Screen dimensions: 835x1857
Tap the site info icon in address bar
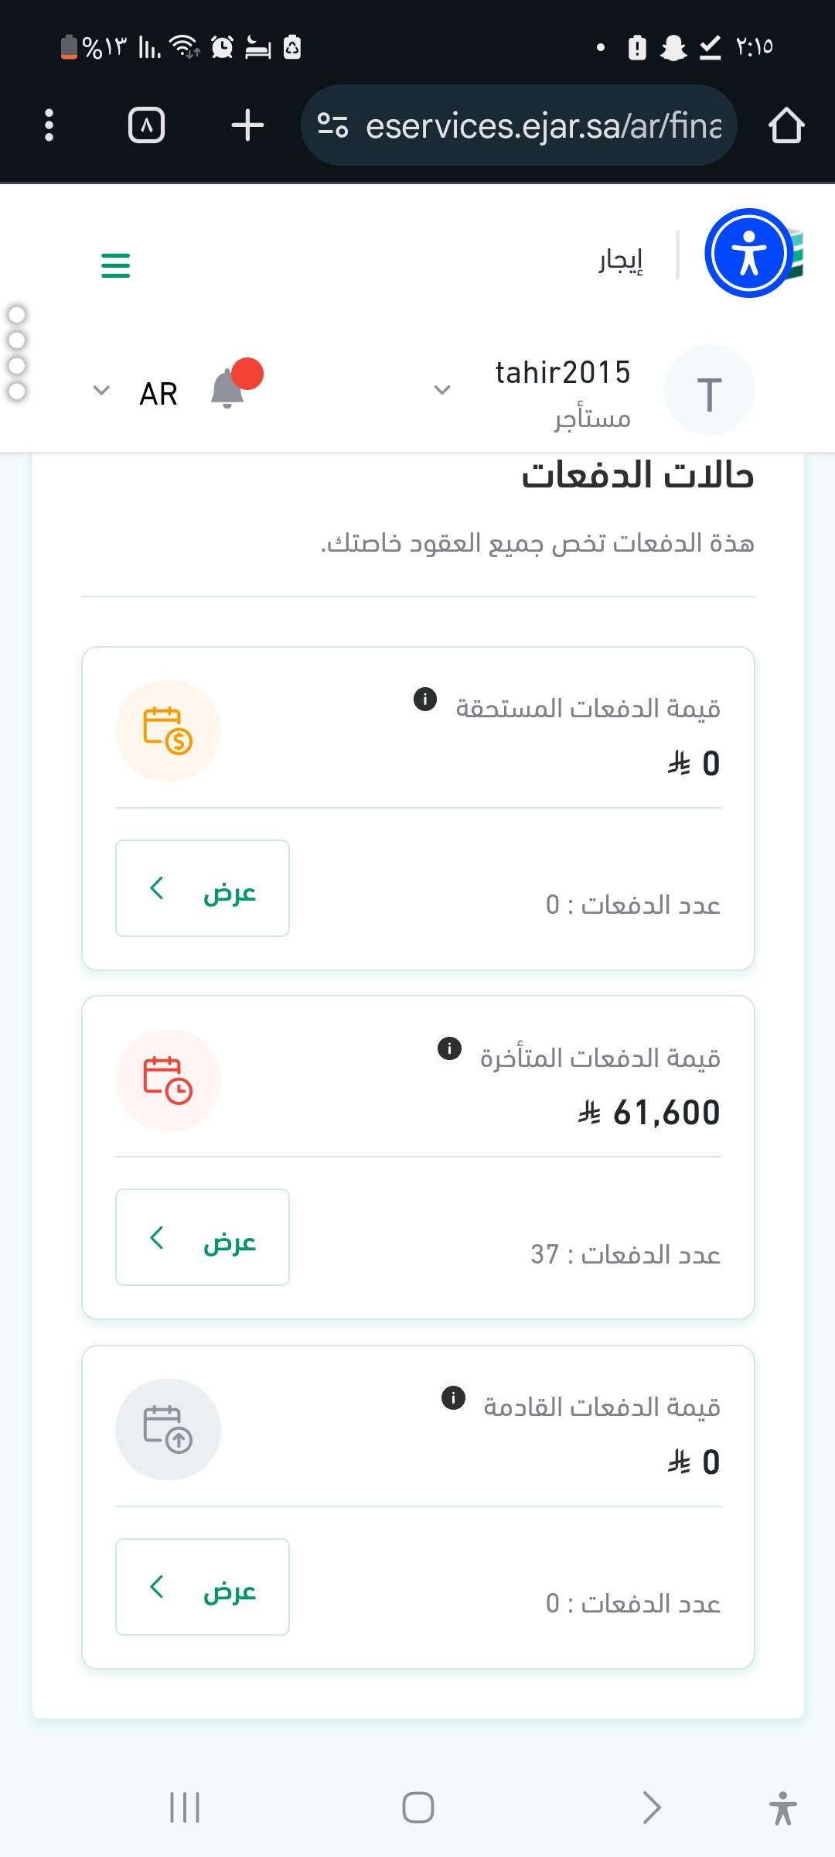(332, 125)
